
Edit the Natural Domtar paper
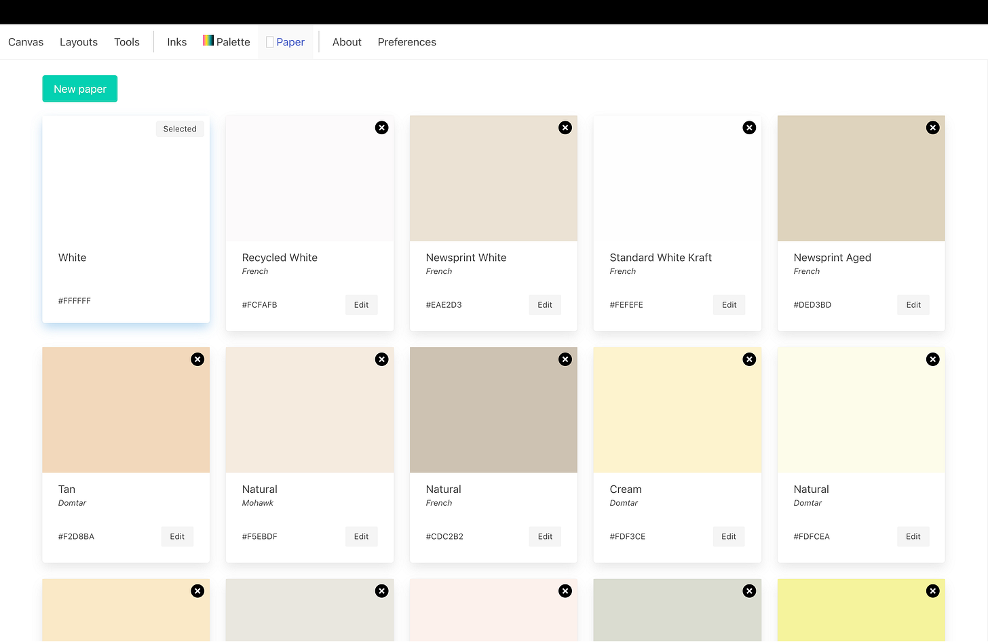tap(913, 537)
